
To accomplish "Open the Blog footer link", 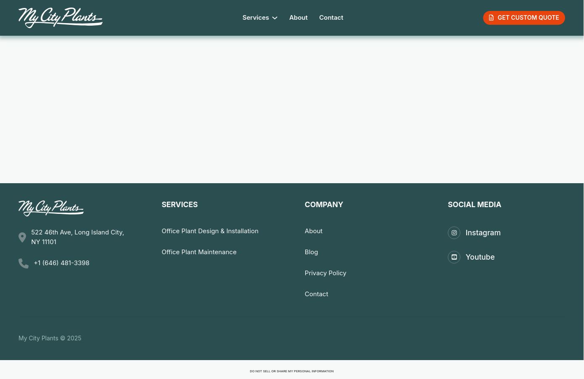I will coord(311,252).
